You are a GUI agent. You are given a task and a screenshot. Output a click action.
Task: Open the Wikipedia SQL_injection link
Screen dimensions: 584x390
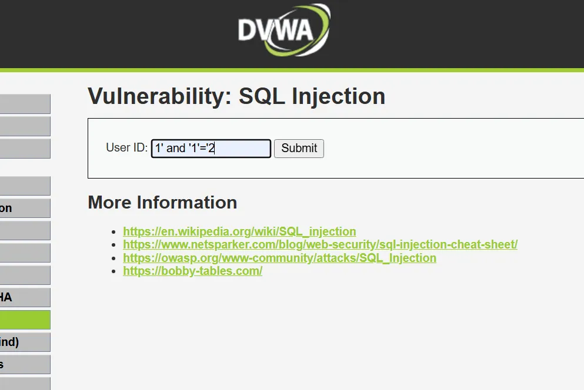(x=239, y=231)
